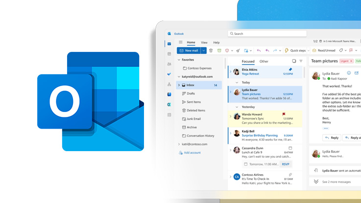361x203 pixels.
Task: Open Quick steps dropdown arrow
Action: [x=309, y=50]
